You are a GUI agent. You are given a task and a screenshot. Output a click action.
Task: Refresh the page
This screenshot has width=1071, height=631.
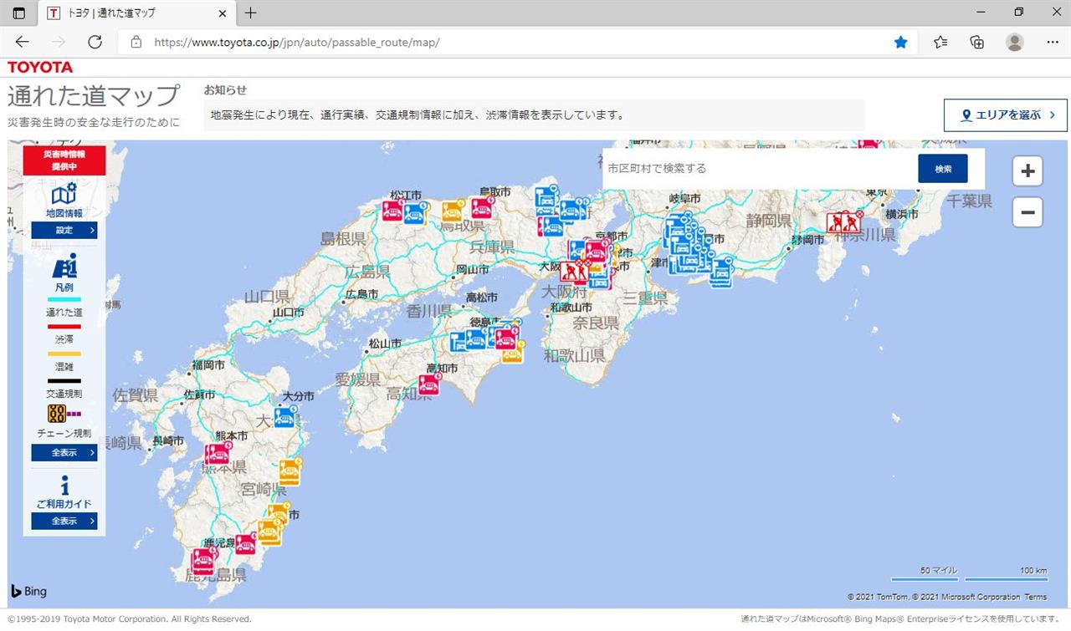tap(95, 42)
